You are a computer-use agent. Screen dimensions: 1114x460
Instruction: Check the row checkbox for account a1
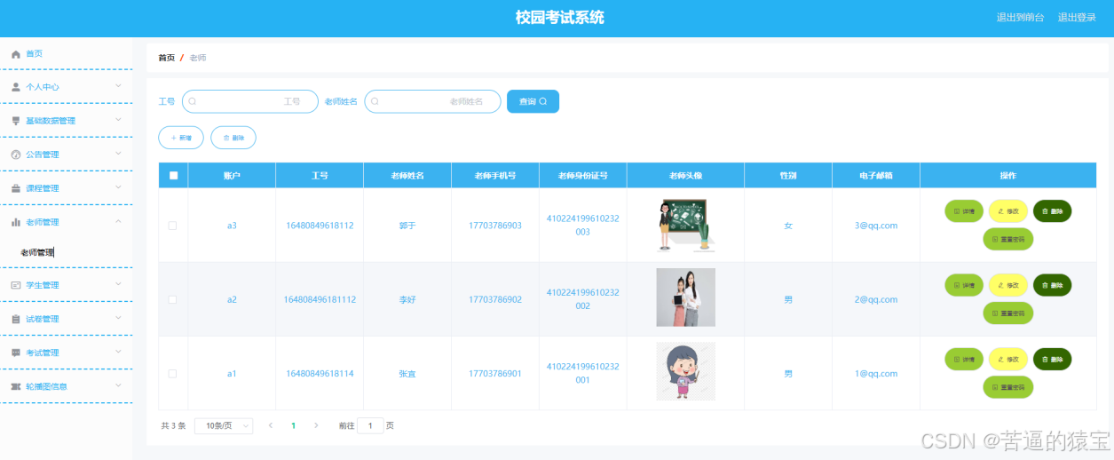(x=172, y=374)
